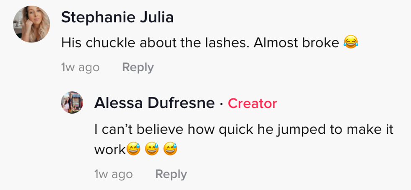Screen dimensions: 411x190
Task: Reply to Alessa Dufresne's comment
Action: point(171,174)
